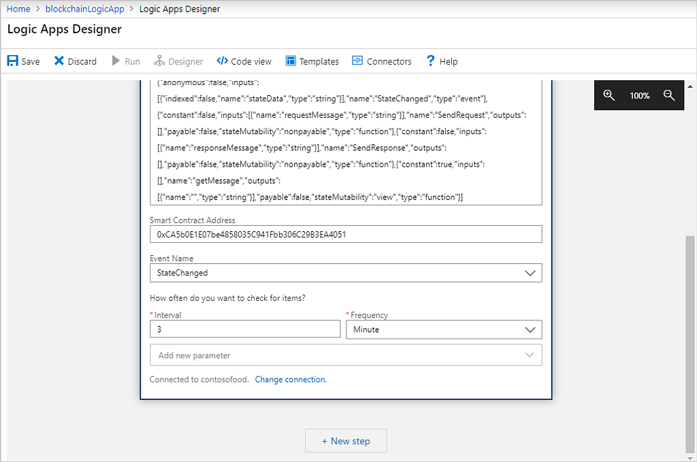The height and width of the screenshot is (462, 697).
Task: Click the Discard X icon
Action: (59, 61)
